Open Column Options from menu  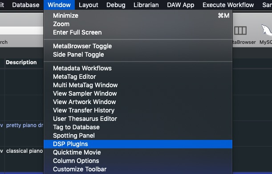pos(138,161)
